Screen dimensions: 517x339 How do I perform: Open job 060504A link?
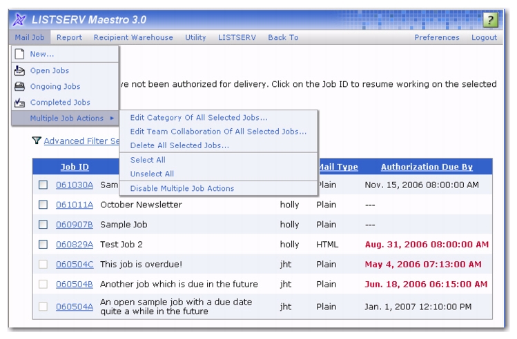(75, 307)
